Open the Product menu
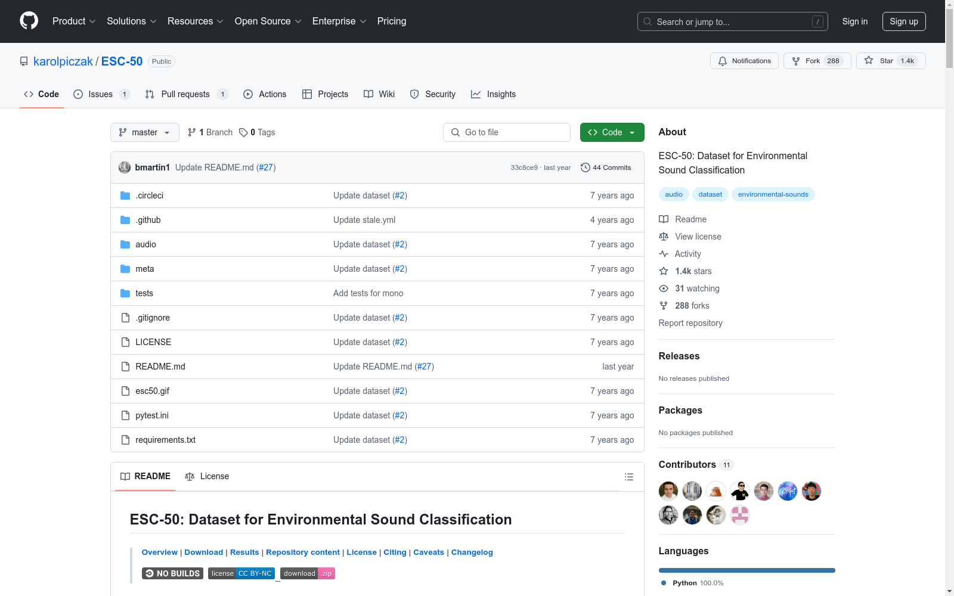954x596 pixels. [74, 21]
